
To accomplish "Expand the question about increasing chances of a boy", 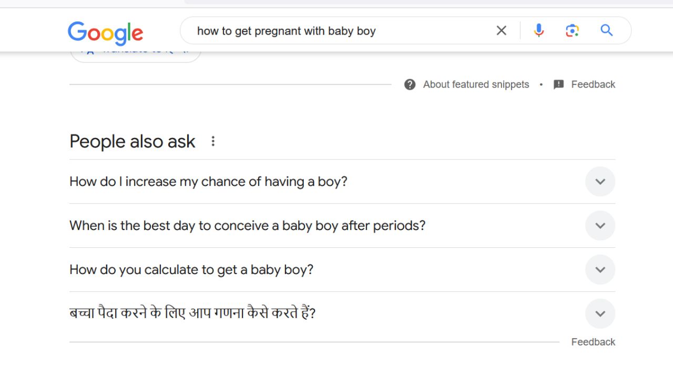I will pyautogui.click(x=600, y=181).
